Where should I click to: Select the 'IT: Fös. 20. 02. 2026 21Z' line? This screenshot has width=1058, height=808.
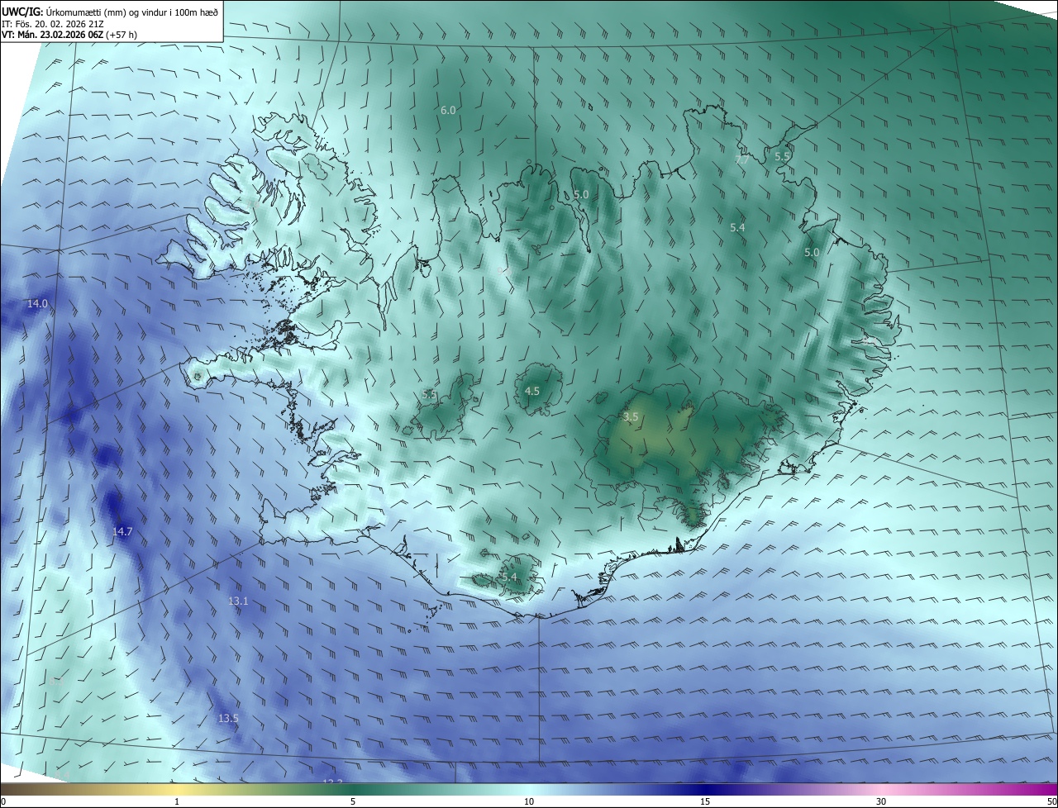51,24
